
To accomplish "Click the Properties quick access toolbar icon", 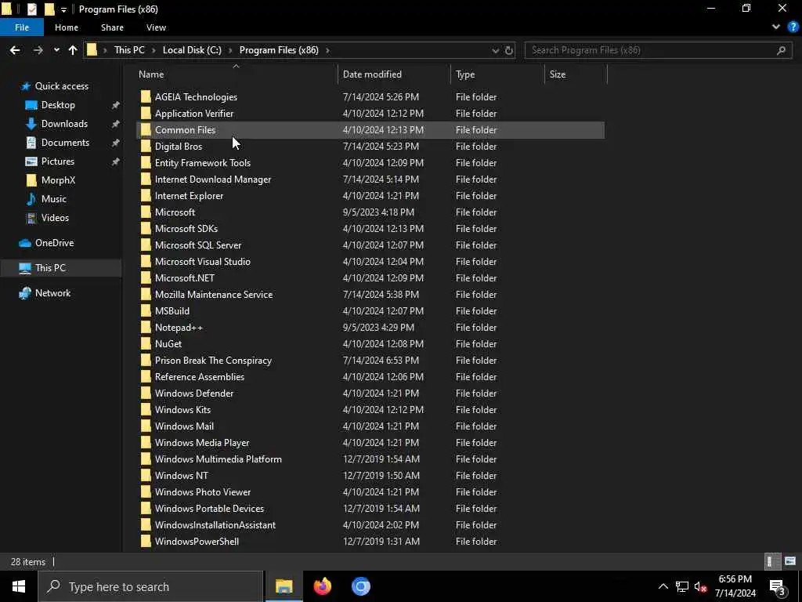I will (x=31, y=9).
